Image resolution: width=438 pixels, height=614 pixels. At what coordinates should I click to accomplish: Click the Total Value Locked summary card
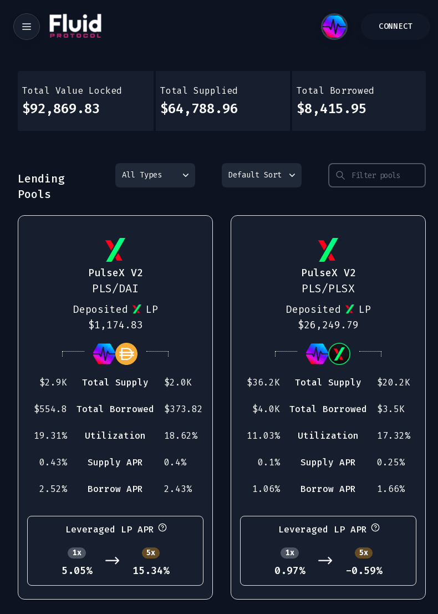[x=85, y=101]
